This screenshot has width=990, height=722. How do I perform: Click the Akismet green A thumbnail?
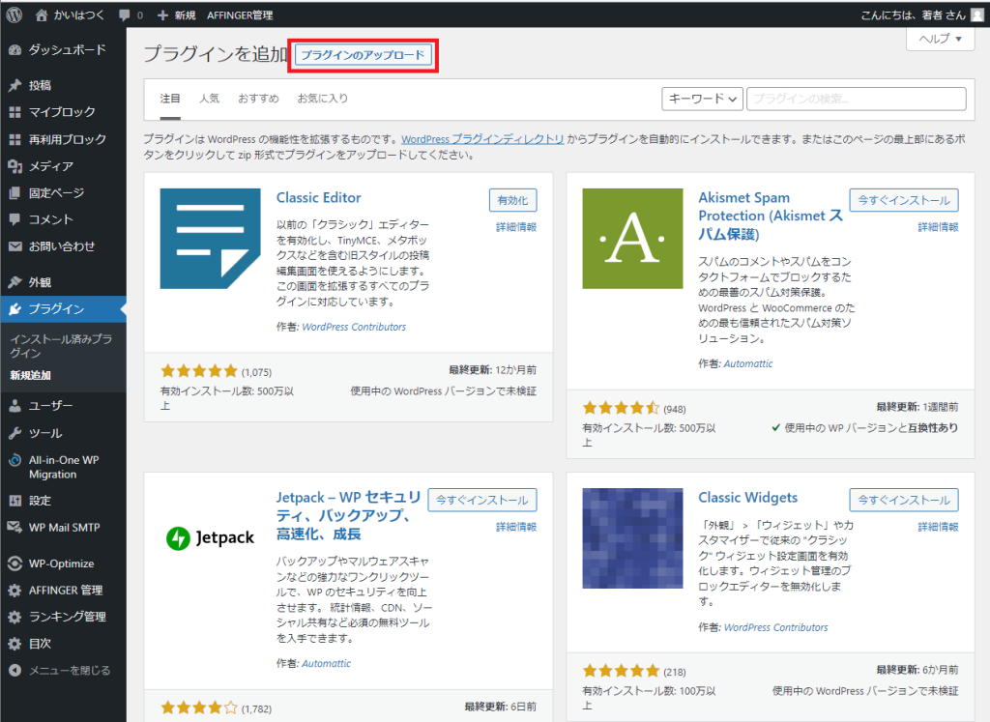coord(632,239)
